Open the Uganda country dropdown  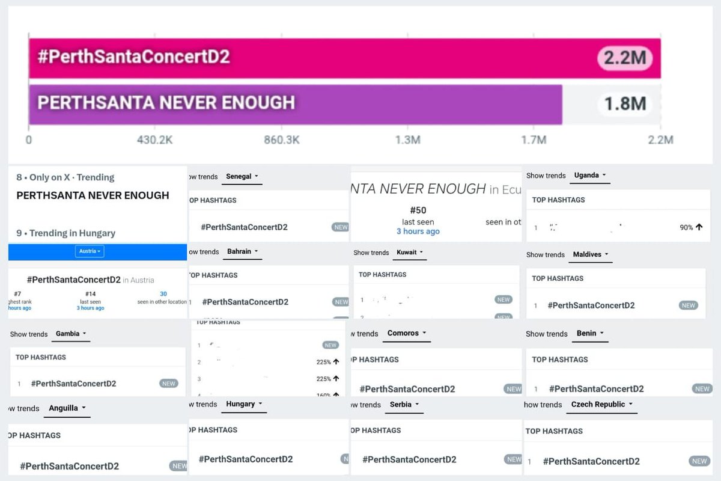pyautogui.click(x=590, y=176)
